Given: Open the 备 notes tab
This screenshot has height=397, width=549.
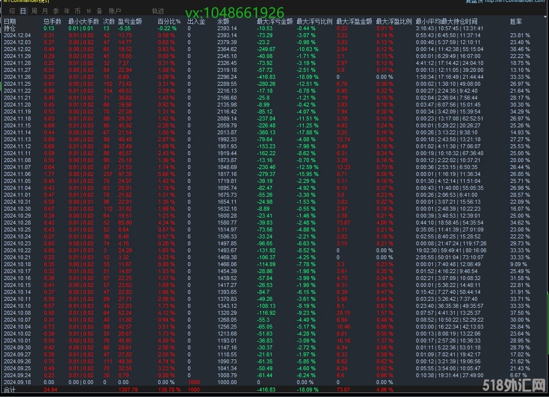Looking at the screenshot, I should coord(99,11).
